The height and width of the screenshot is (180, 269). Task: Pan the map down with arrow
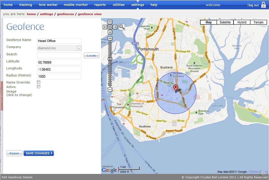(x=110, y=32)
